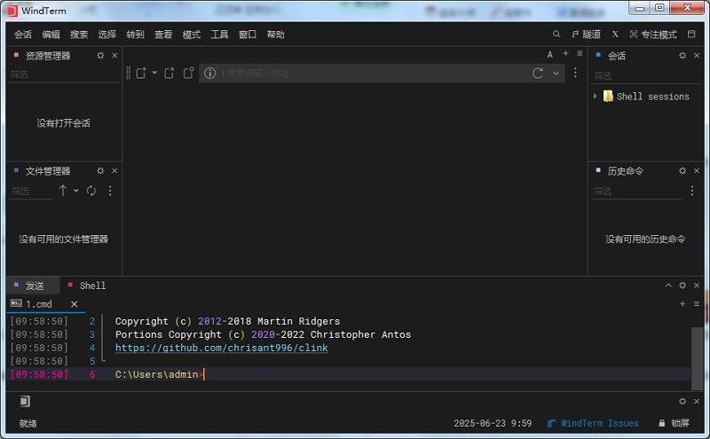This screenshot has height=439, width=710.
Task: Click the up arrow in file manager
Action: point(63,191)
